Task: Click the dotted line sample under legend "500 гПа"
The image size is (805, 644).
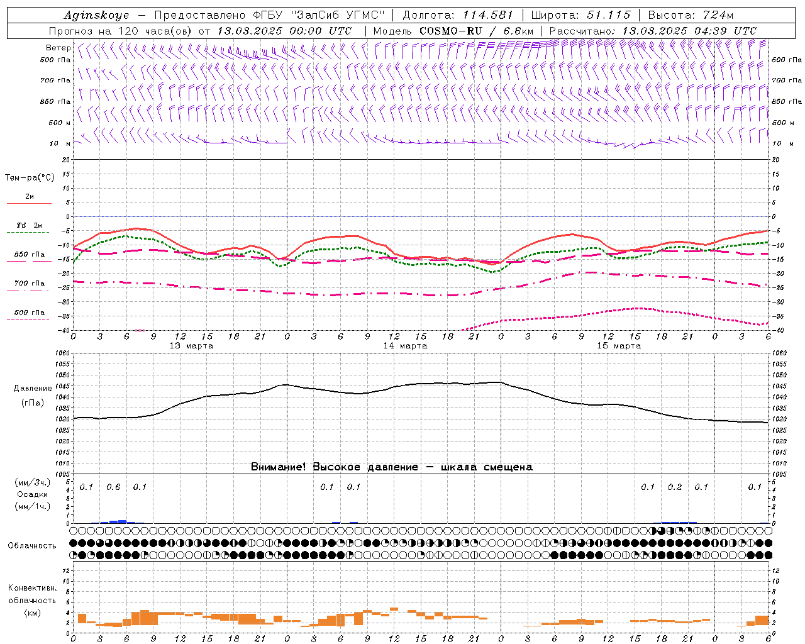Action: 28,320
